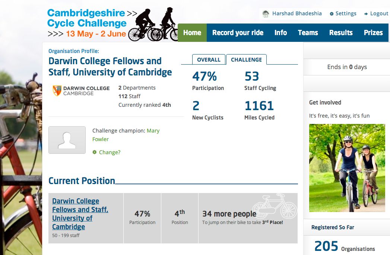This screenshot has width=390, height=255.
Task: Click the challenge champion placeholder avatar
Action: tap(67, 140)
